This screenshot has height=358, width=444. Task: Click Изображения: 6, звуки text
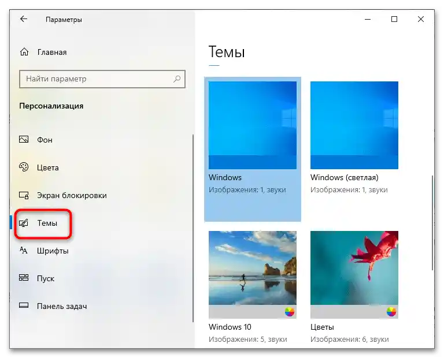click(x=349, y=339)
